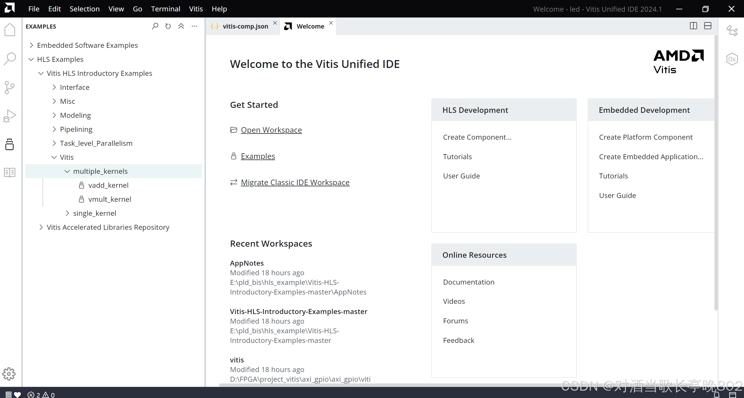Open the Search view in activity bar
744x398 pixels.
click(10, 59)
